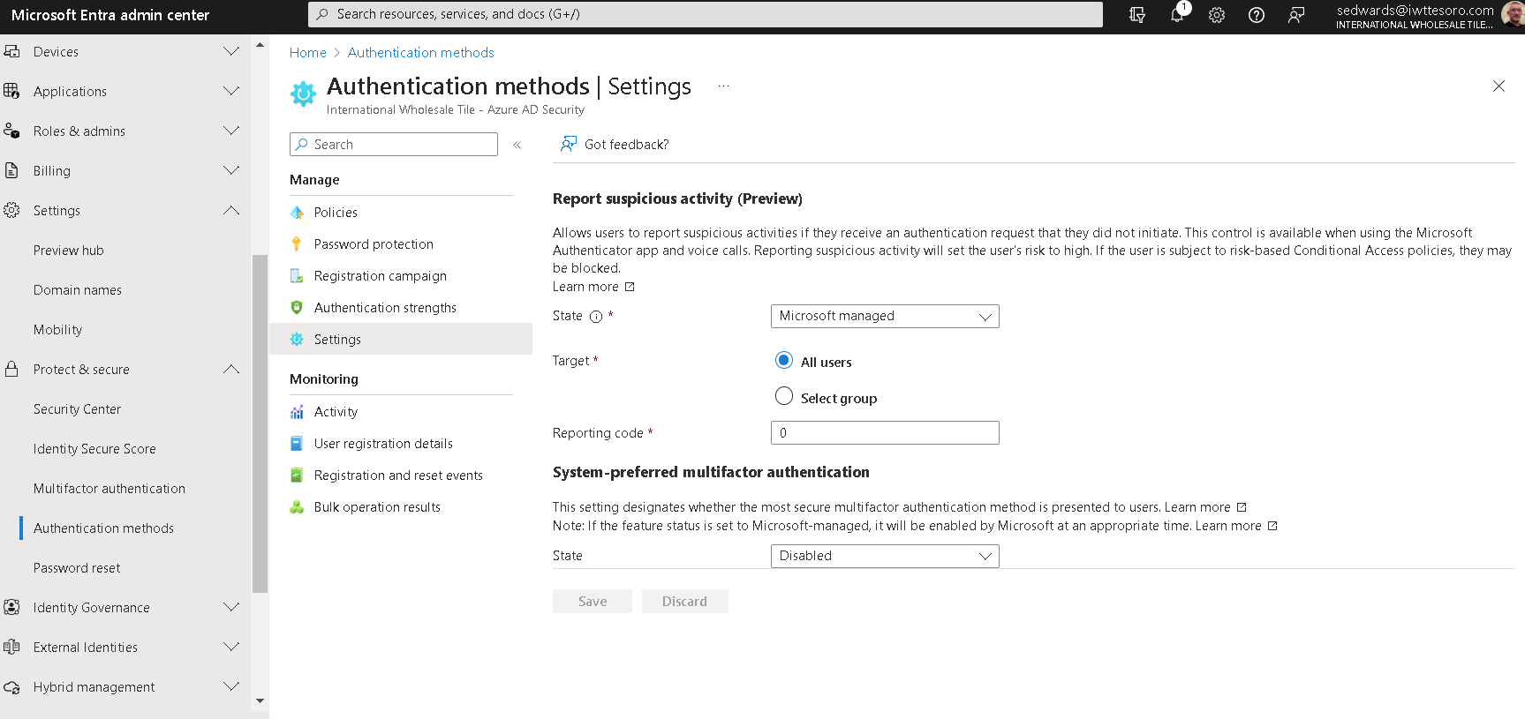Viewport: 1525px width, 719px height.
Task: Click the User registration details icon
Action: (x=298, y=444)
